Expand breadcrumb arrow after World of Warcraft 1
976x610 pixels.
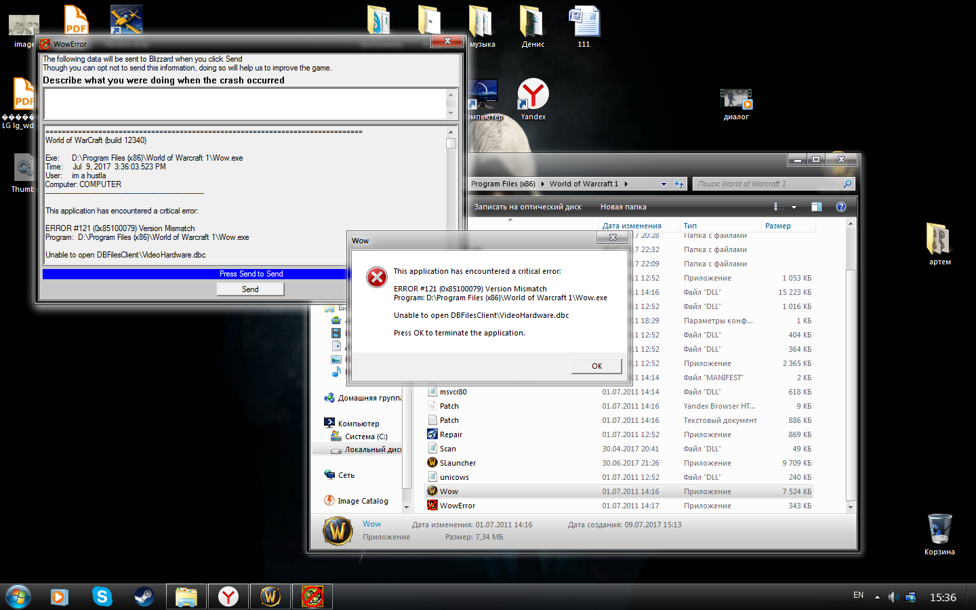[626, 184]
